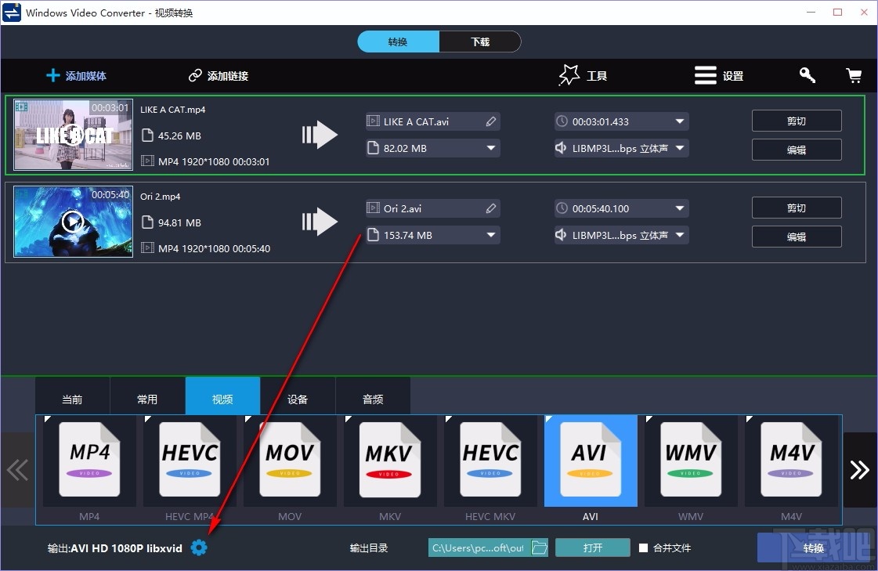Open the 设置 settings menu
878x571 pixels.
[718, 75]
